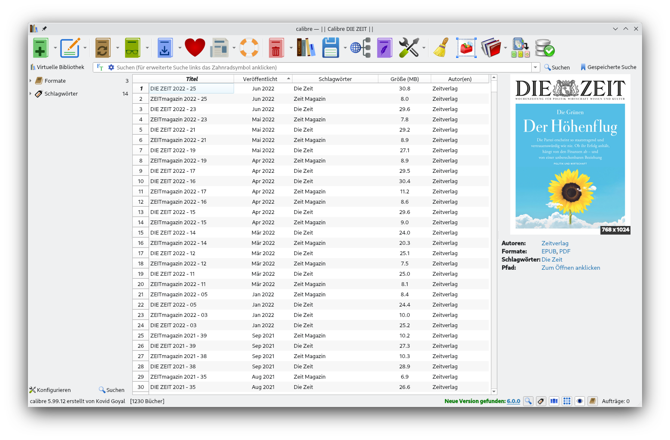This screenshot has width=670, height=440.
Task: Click the tablet copy-to-device icon
Action: (x=520, y=48)
